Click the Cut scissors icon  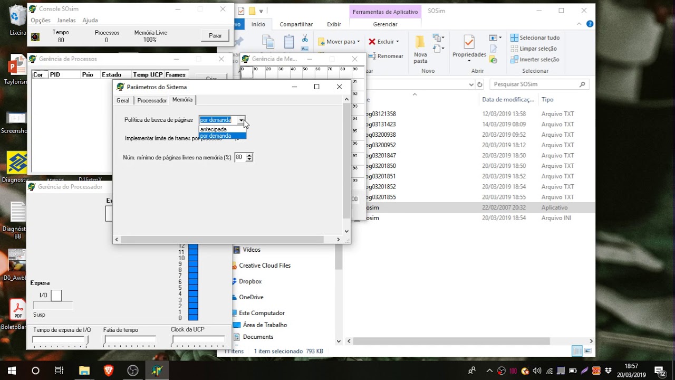point(305,39)
